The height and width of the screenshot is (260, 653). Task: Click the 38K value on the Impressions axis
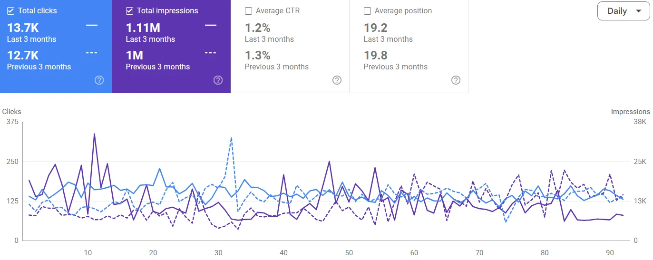tap(640, 122)
